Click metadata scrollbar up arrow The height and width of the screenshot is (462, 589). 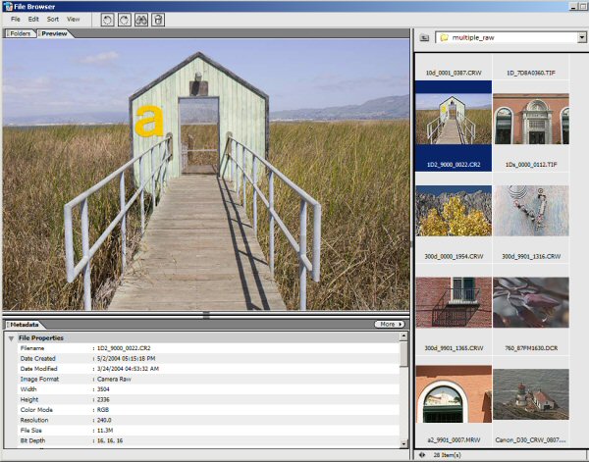403,336
